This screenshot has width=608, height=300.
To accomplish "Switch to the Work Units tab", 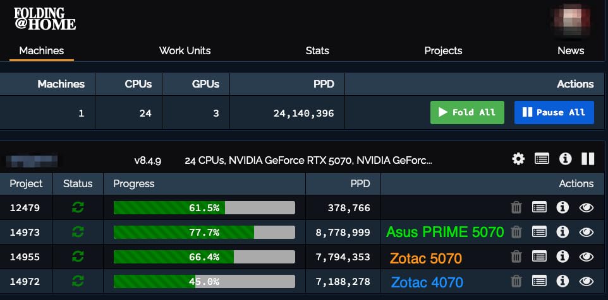I will click(x=185, y=50).
